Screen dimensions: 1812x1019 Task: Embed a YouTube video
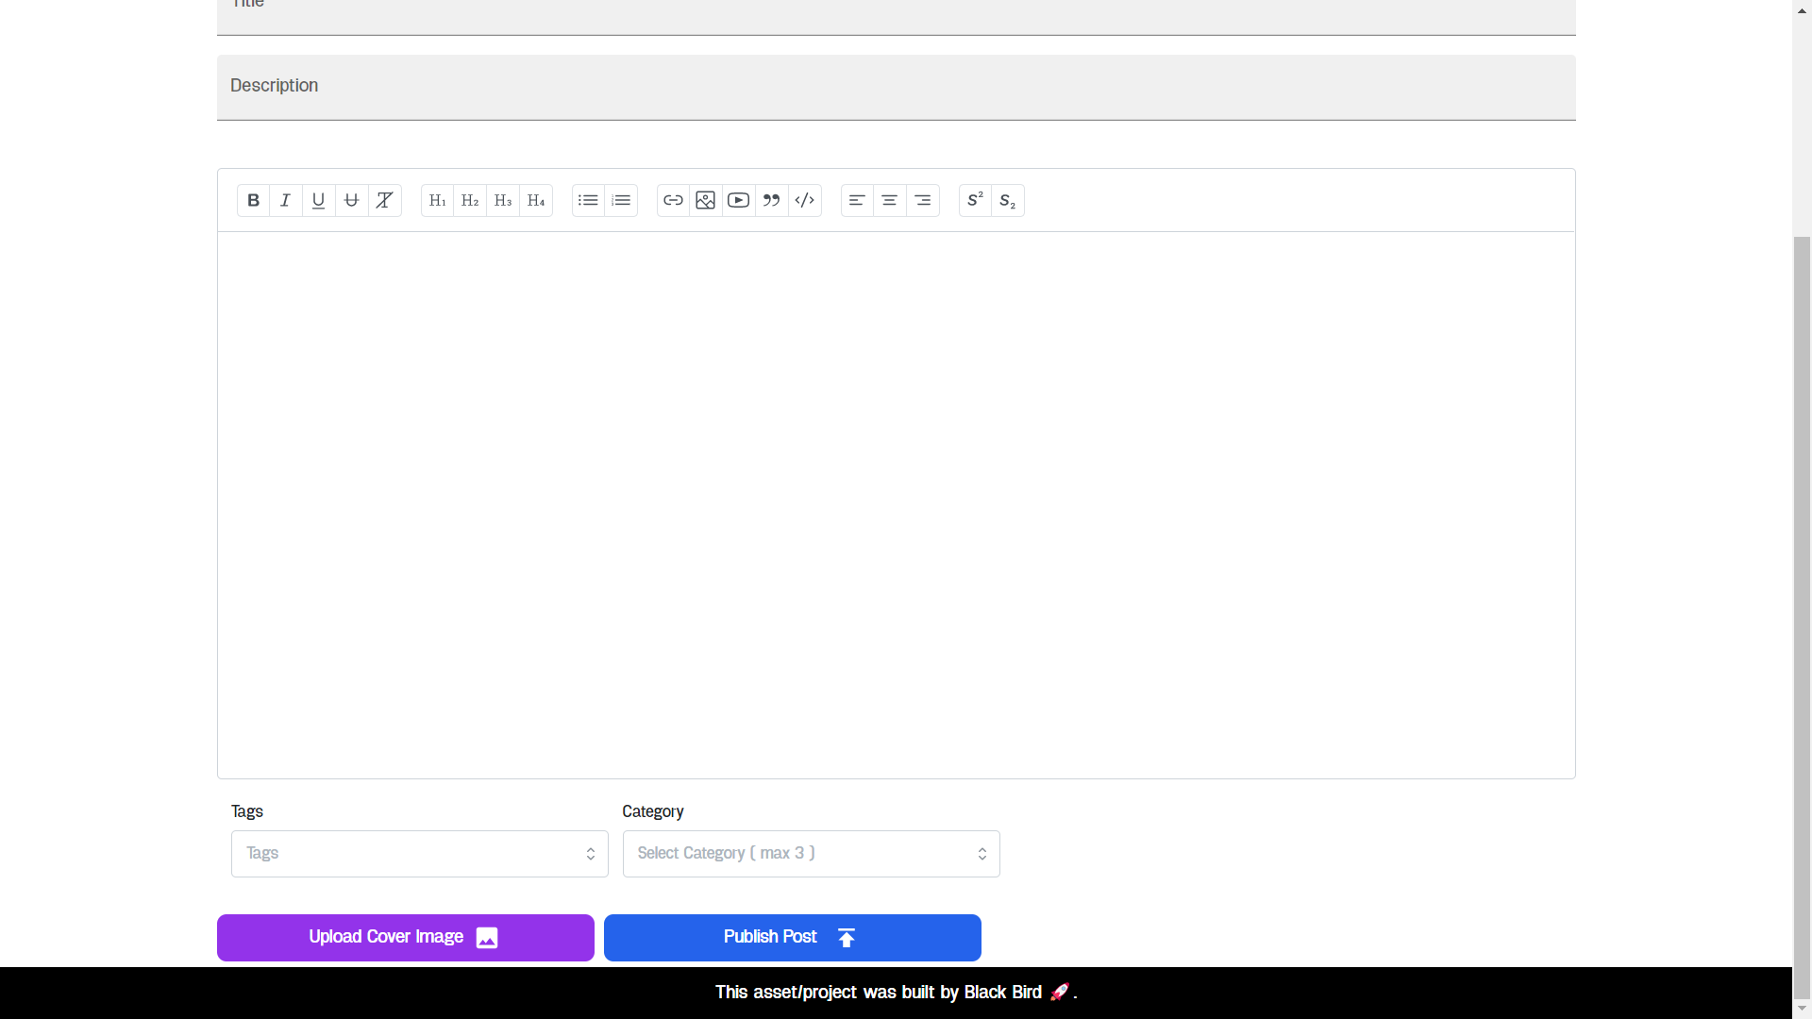point(739,200)
